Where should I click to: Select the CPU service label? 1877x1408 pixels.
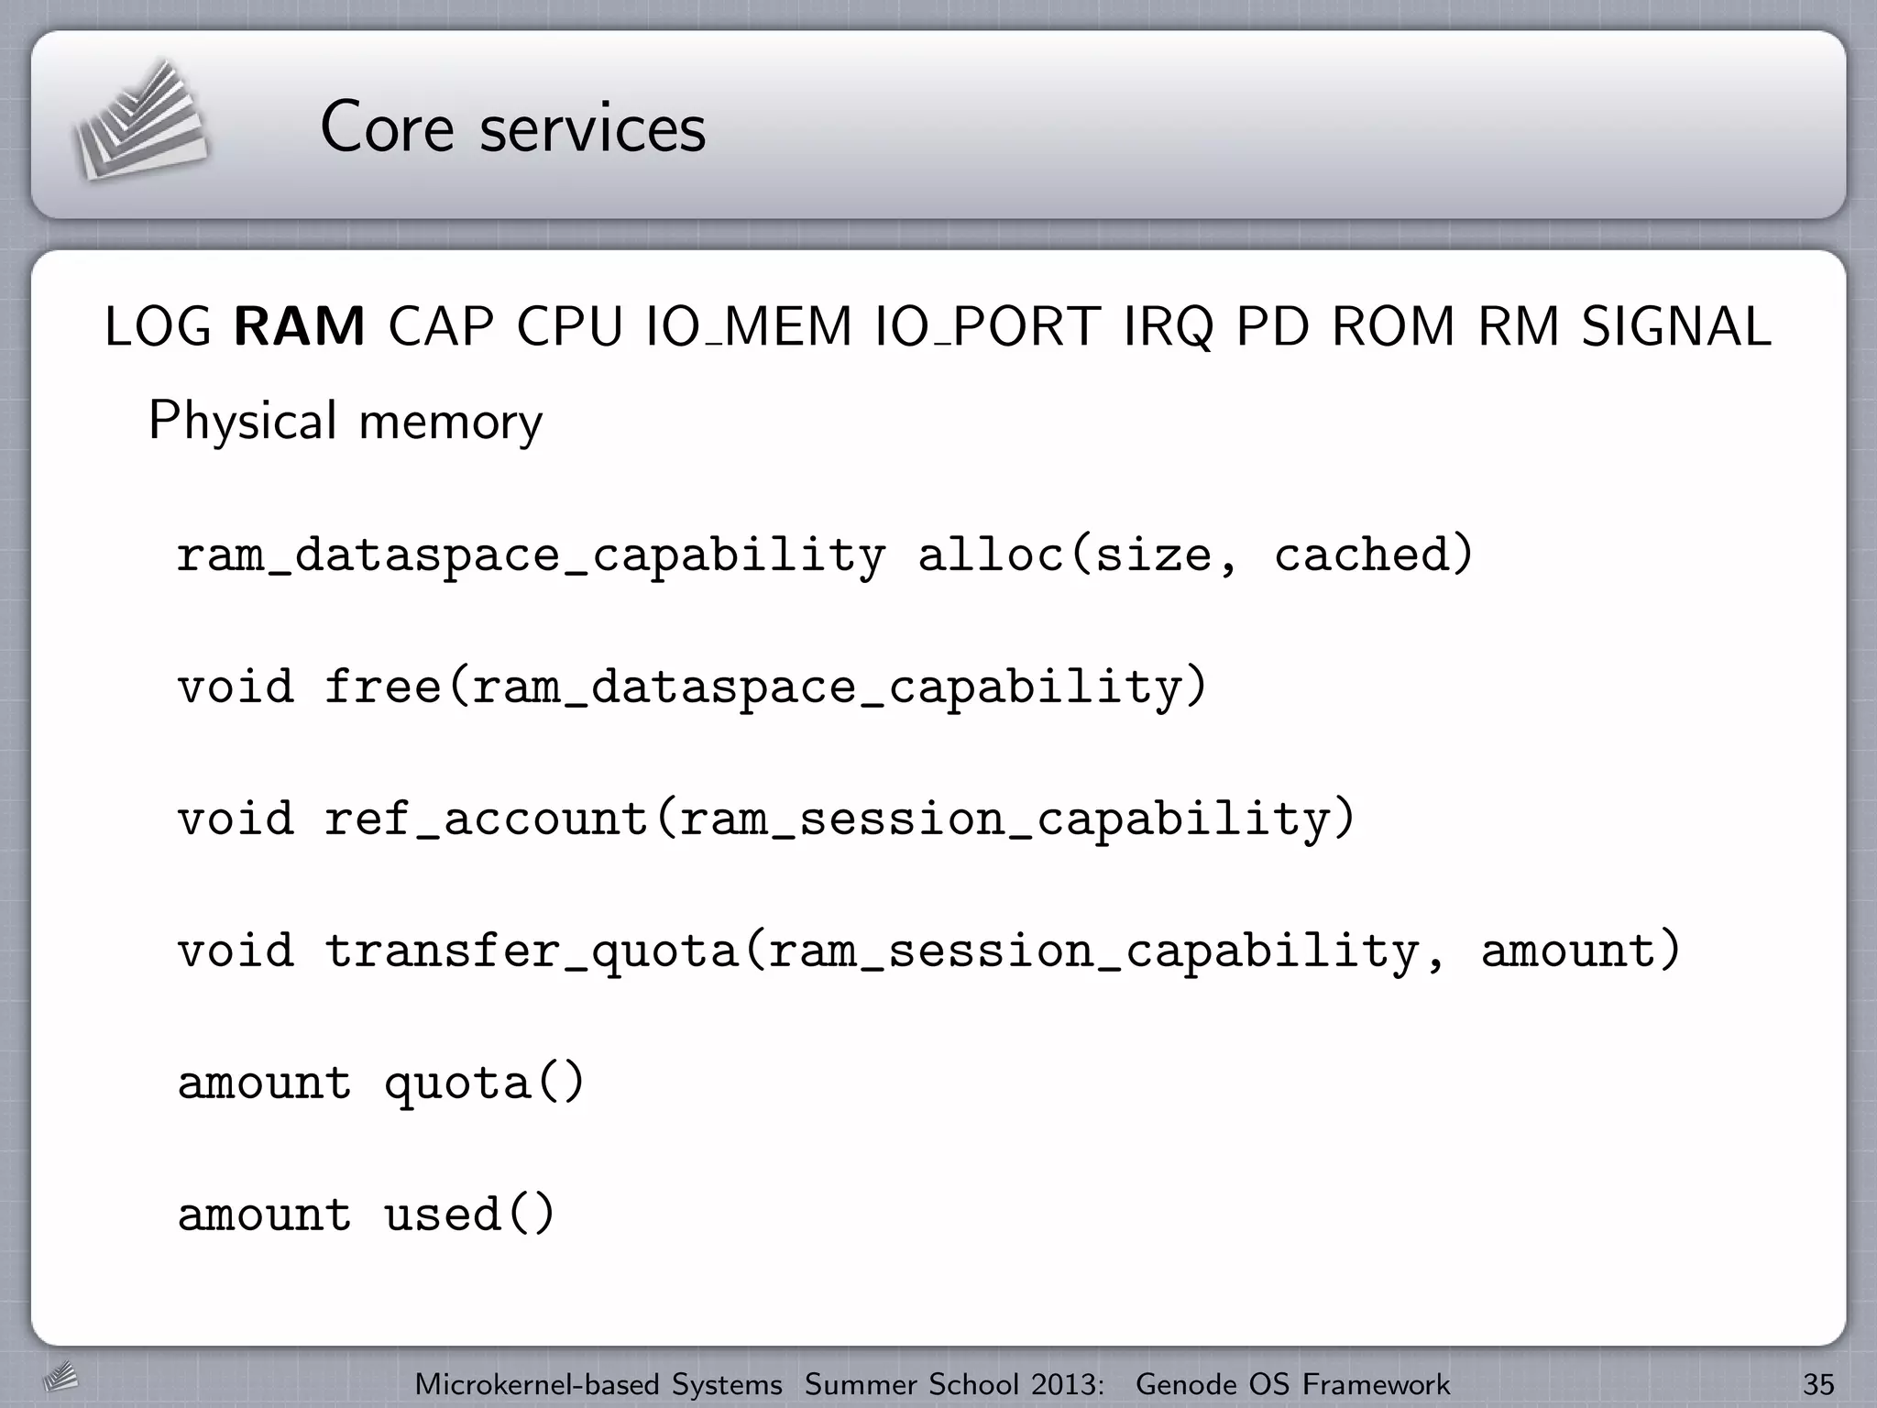569,327
